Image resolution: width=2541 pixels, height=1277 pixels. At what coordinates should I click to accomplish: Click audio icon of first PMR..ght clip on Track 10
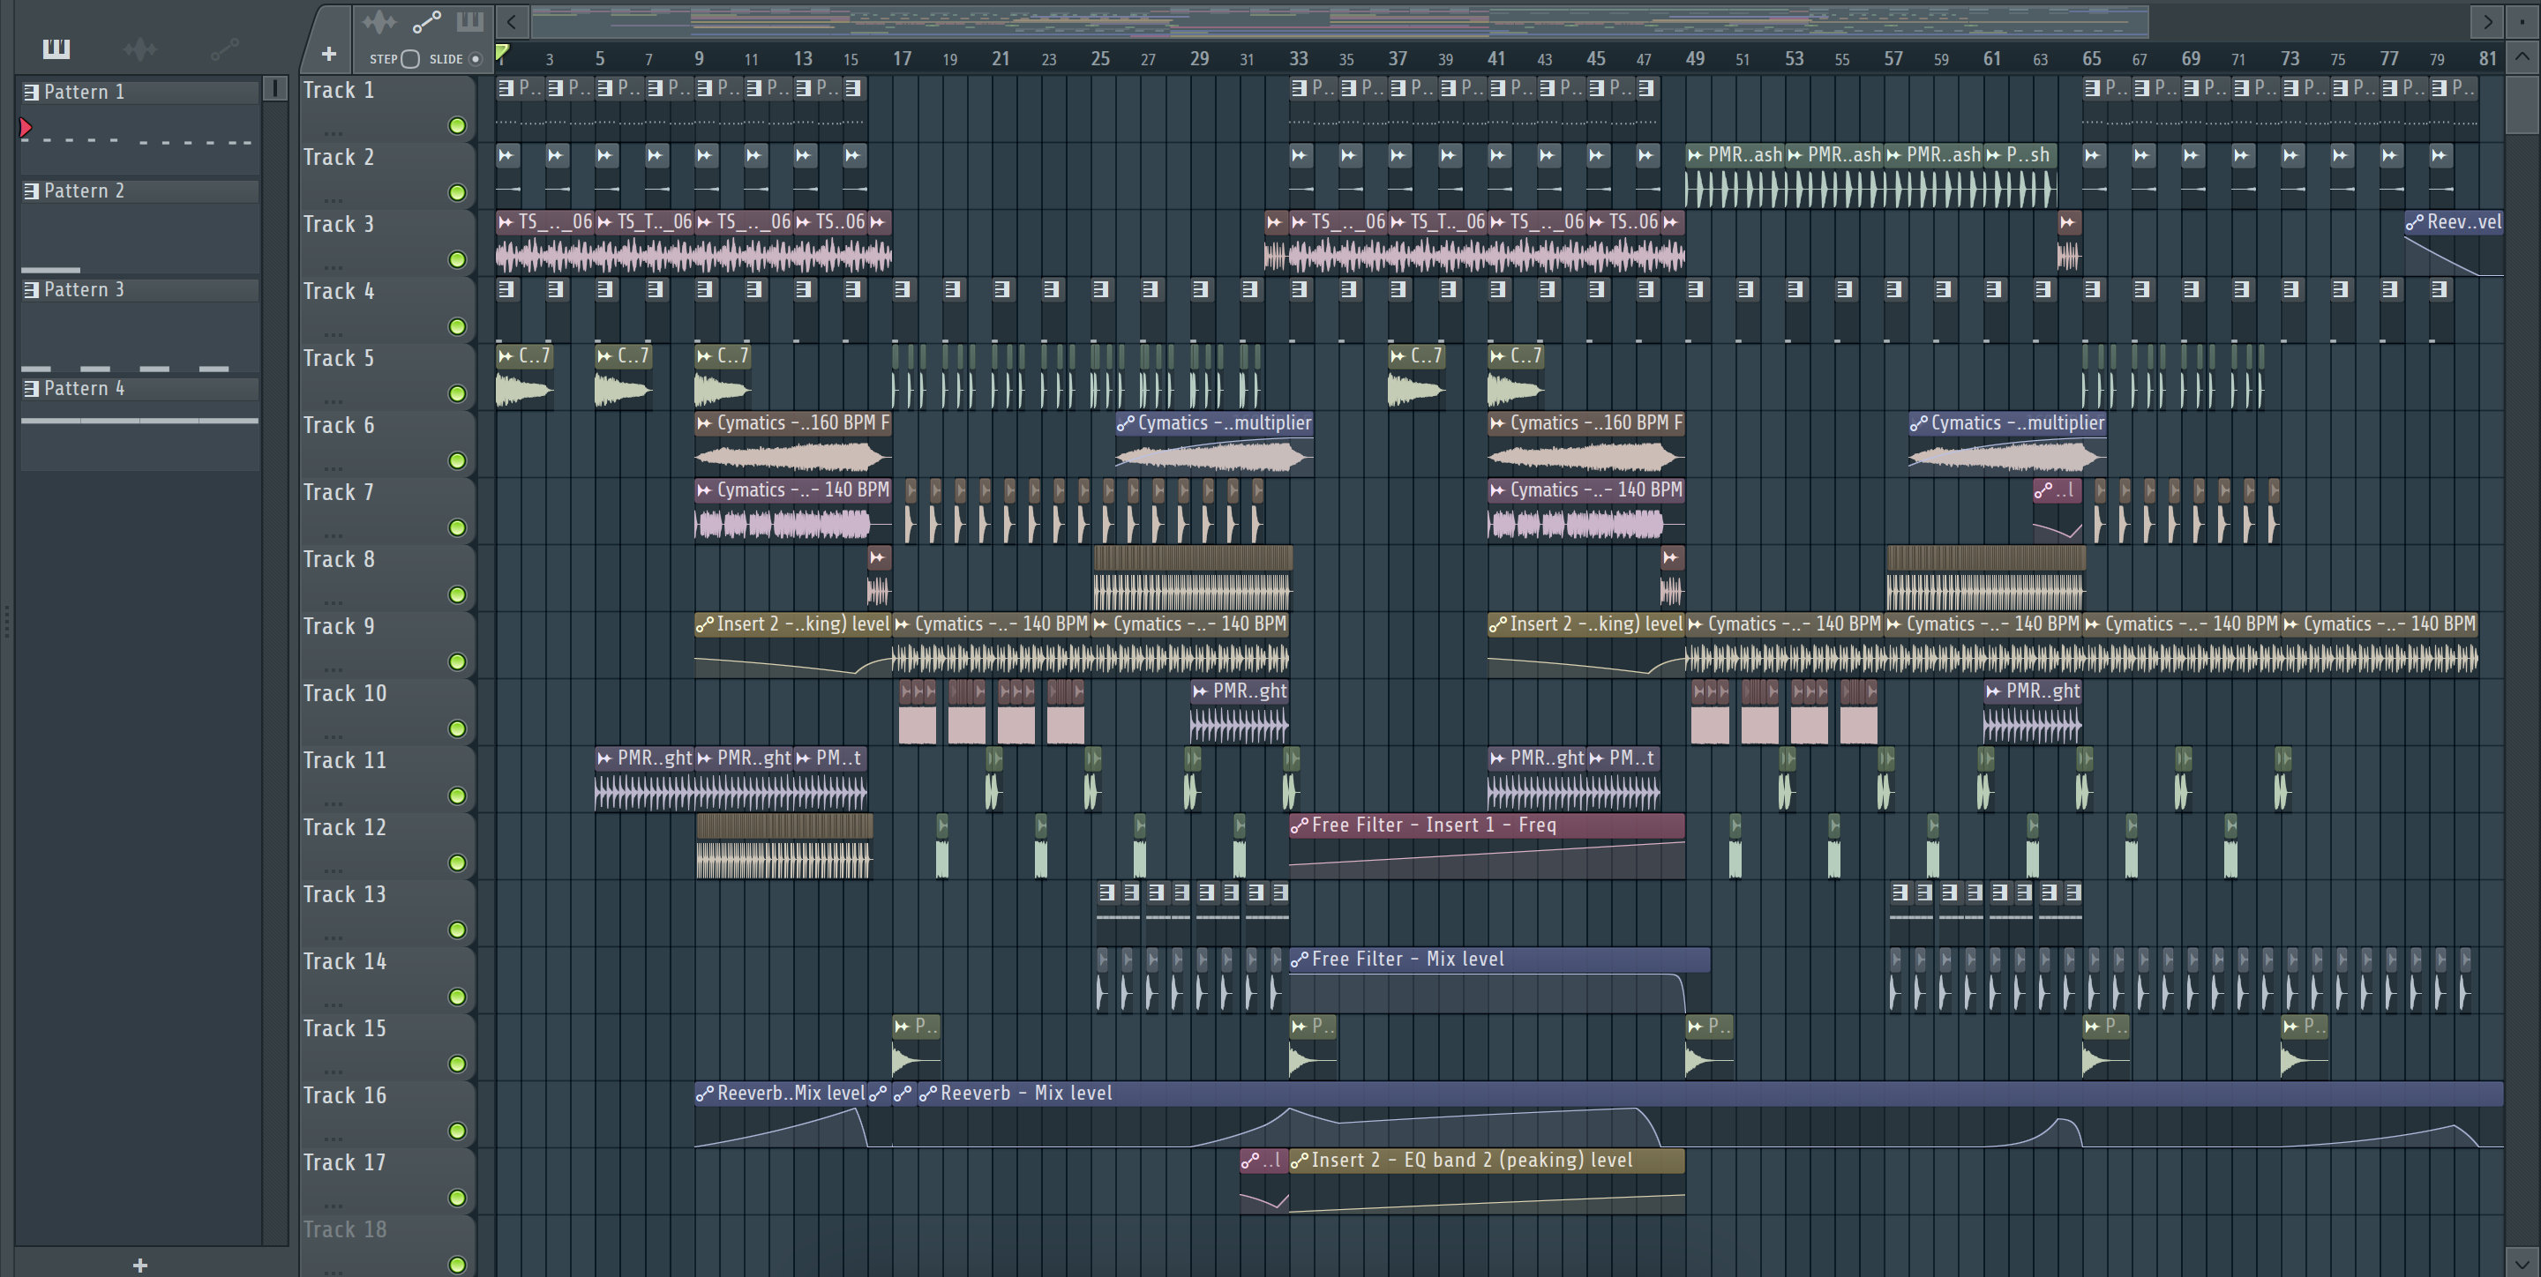[x=1201, y=691]
